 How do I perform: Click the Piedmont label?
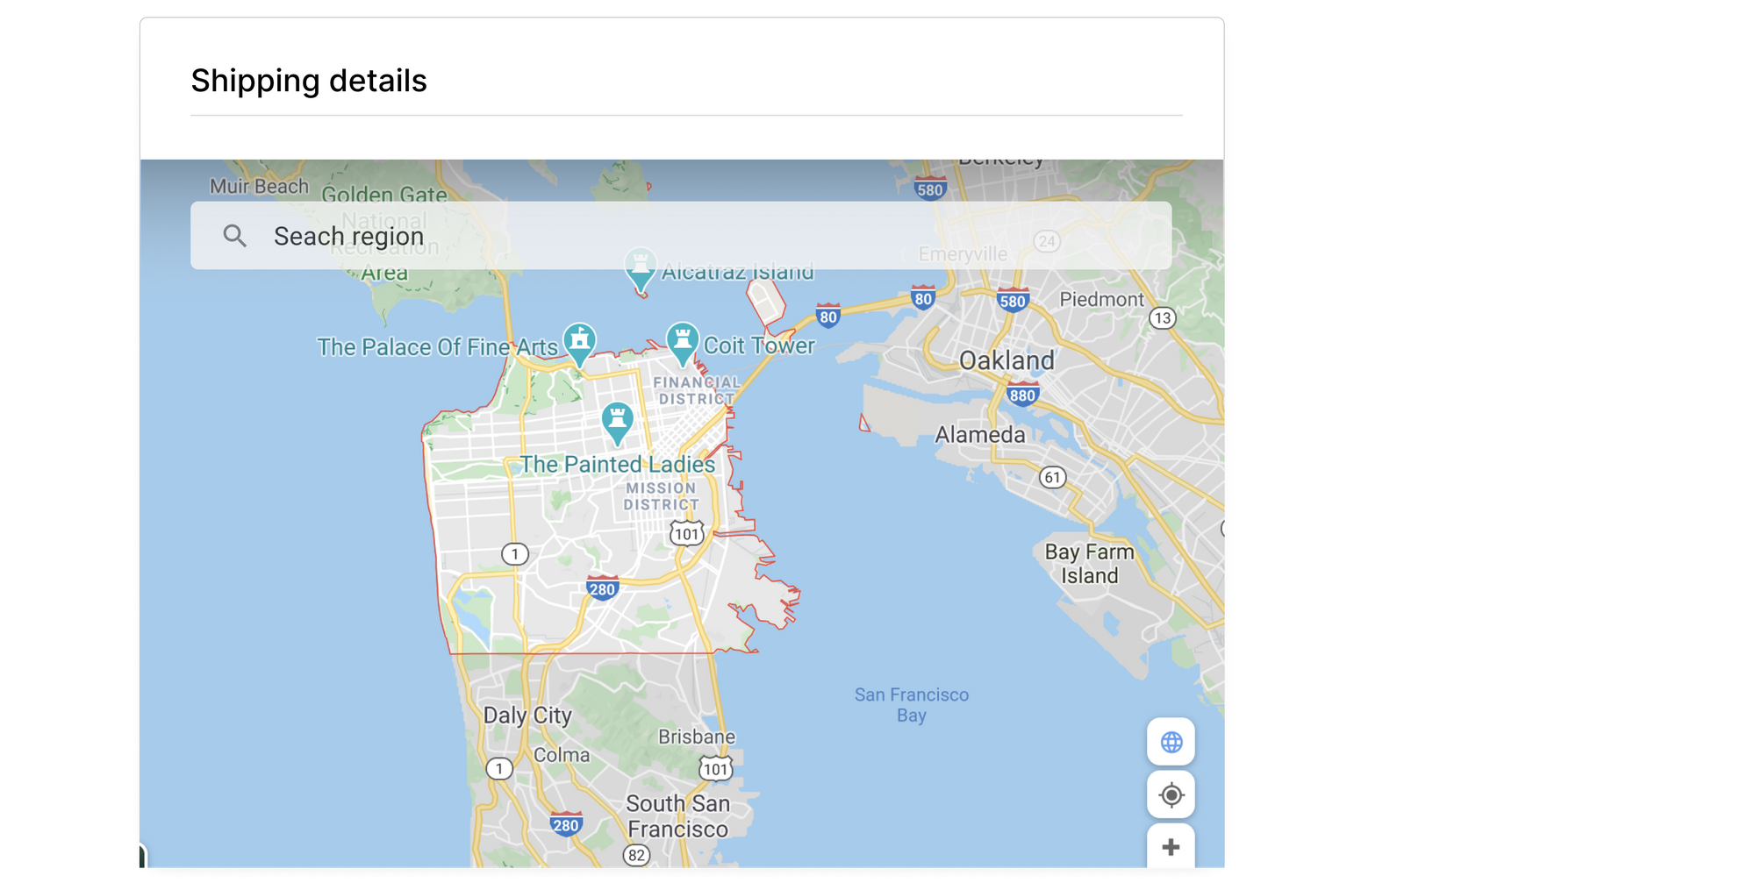click(x=1101, y=299)
